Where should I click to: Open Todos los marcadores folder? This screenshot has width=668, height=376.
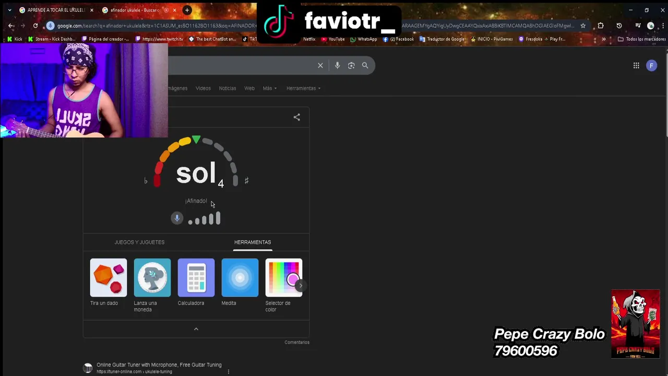(641, 39)
